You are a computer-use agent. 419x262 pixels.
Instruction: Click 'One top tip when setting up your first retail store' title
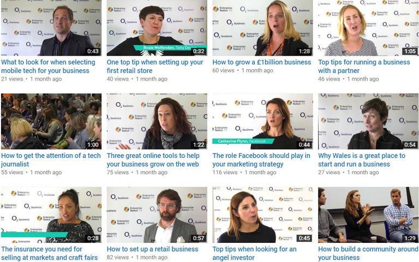(155, 66)
